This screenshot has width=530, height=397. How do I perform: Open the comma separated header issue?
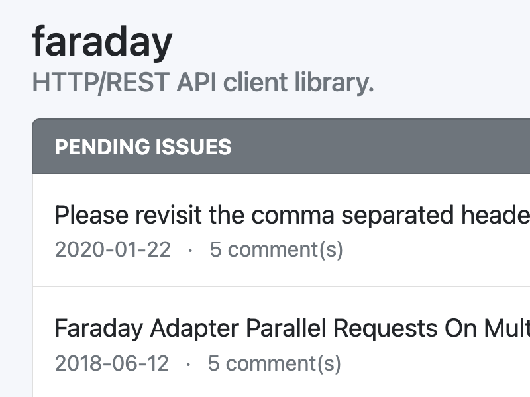[x=292, y=215]
